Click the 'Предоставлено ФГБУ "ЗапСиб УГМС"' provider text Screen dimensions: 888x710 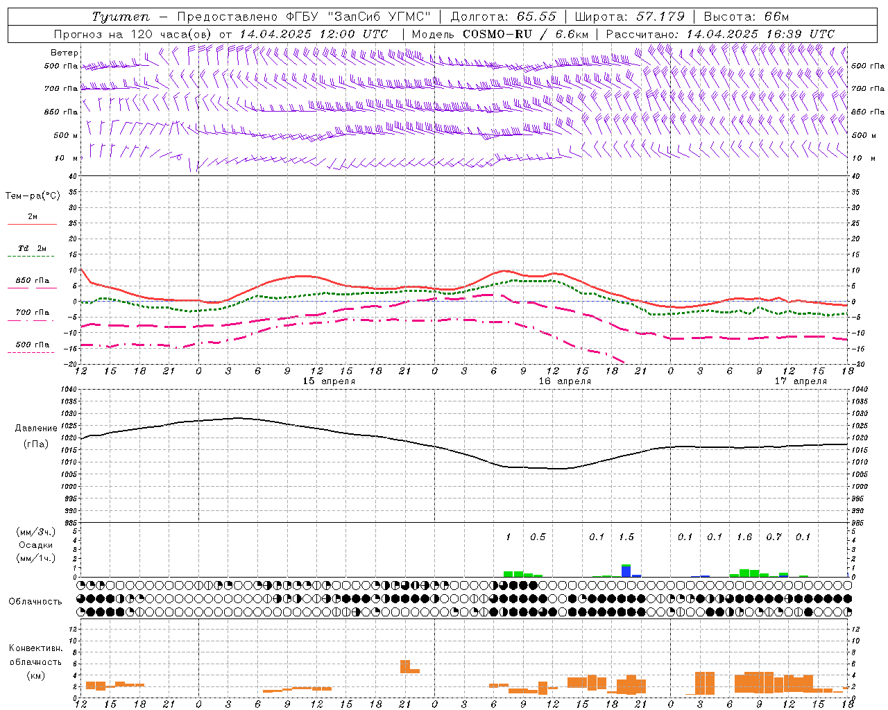[304, 17]
